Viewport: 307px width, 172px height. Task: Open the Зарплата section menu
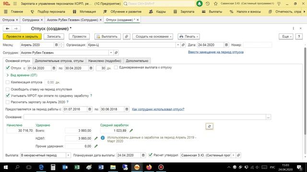pyautogui.click(x=184, y=11)
